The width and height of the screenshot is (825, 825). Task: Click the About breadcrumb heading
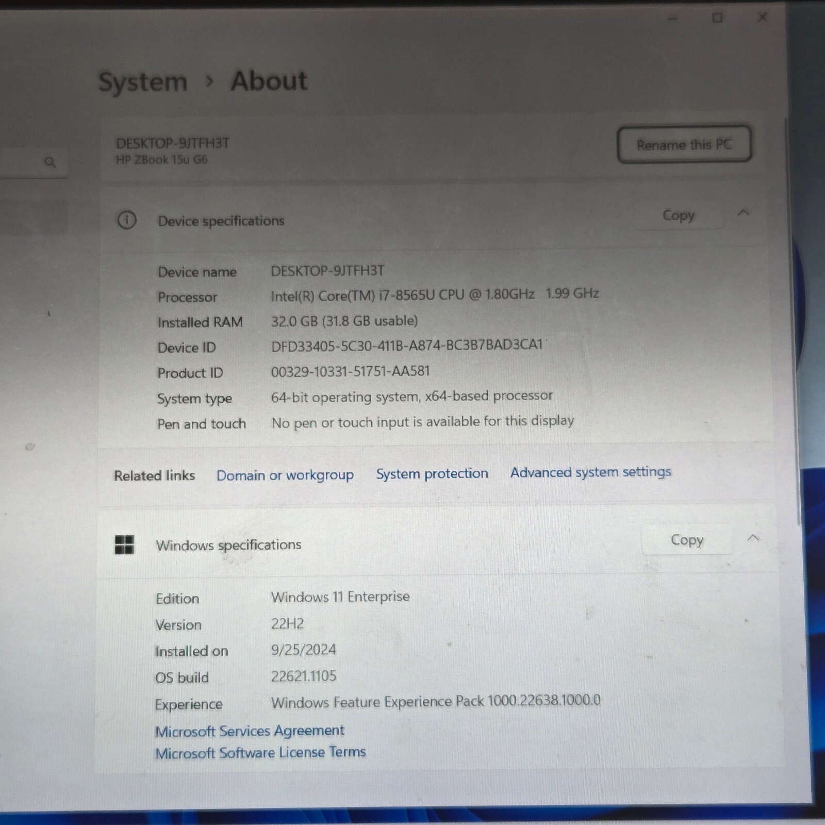pyautogui.click(x=269, y=80)
